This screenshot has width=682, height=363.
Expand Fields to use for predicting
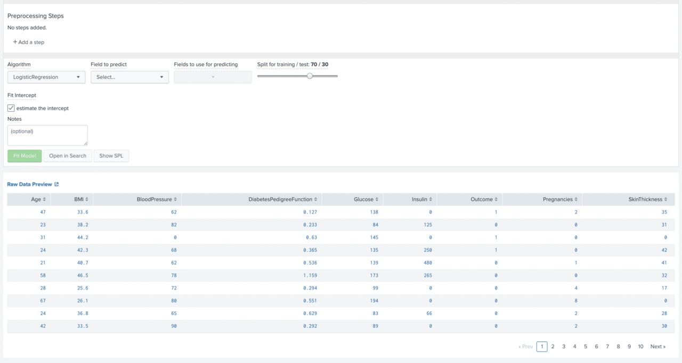pyautogui.click(x=213, y=77)
